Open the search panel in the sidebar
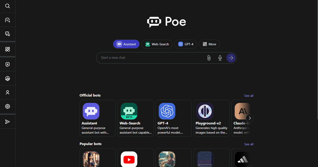318x167 pixels. [8, 6]
